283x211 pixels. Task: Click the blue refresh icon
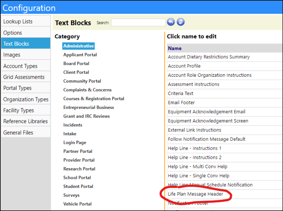[x=181, y=22]
